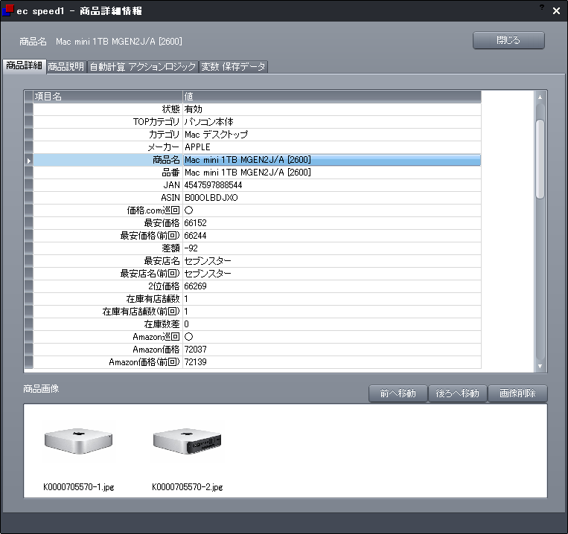
Task: Switch to the 商品詳細 tab
Action: (25, 66)
